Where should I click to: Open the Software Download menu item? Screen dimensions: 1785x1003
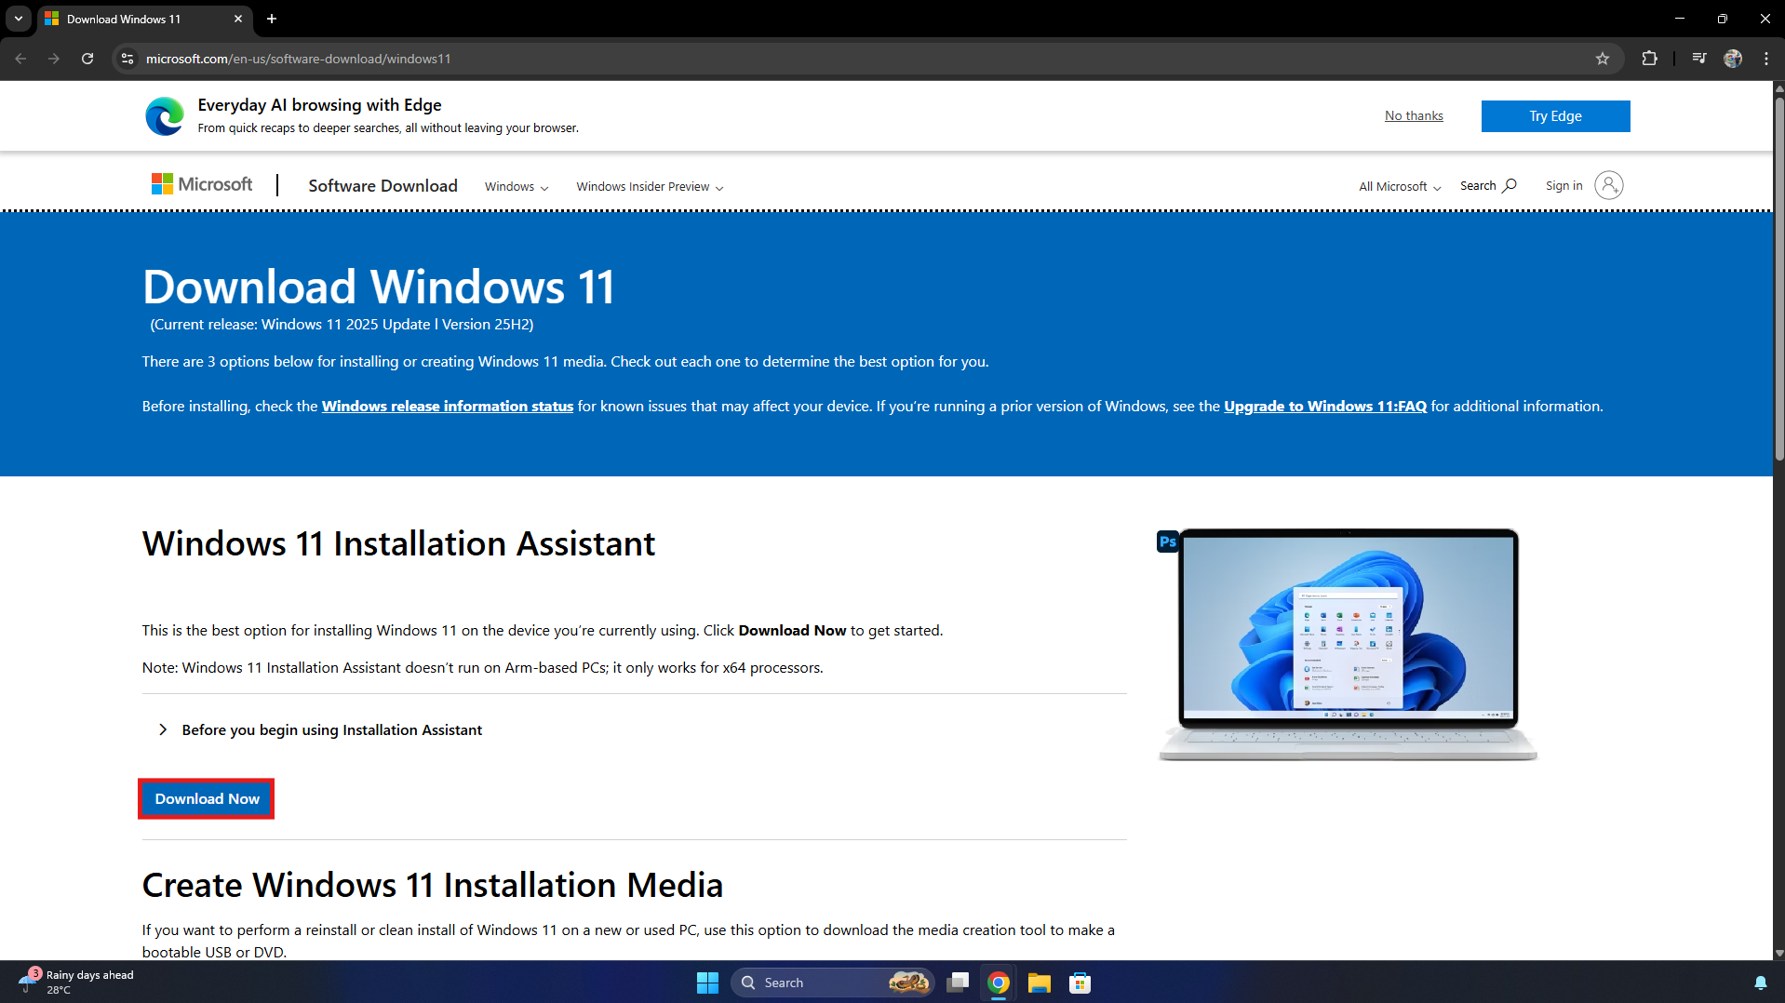tap(382, 185)
